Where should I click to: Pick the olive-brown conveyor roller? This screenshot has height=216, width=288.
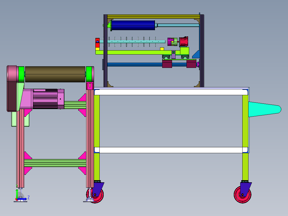[55, 74]
